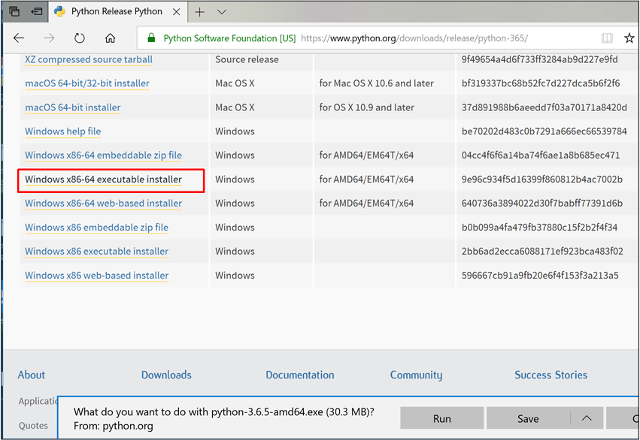The height and width of the screenshot is (440, 640).
Task: Click Quotes link in footer
Action: tap(33, 425)
